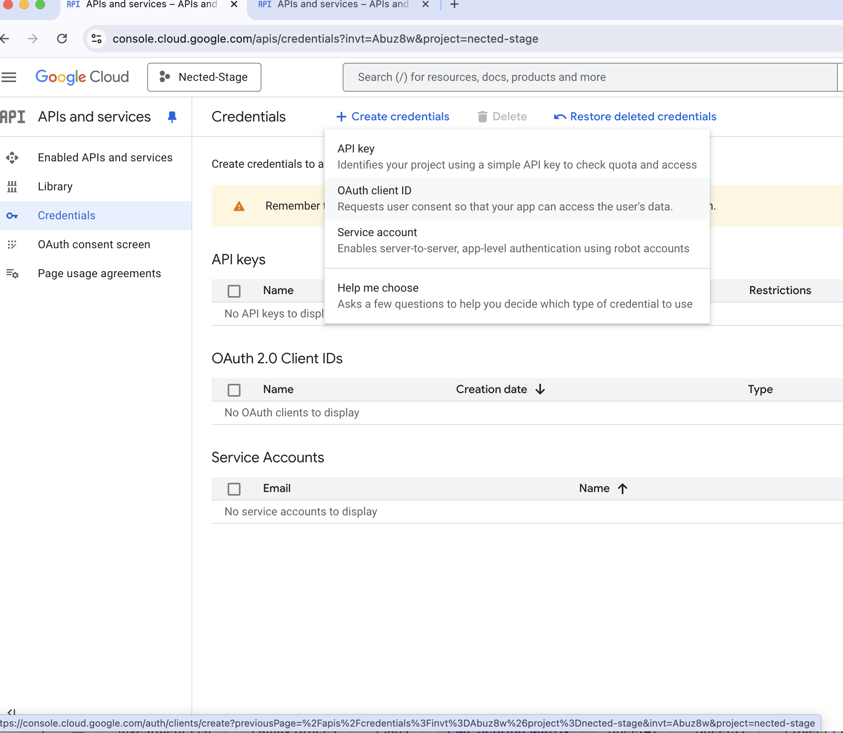
Task: Click the resource search field
Action: (x=589, y=77)
